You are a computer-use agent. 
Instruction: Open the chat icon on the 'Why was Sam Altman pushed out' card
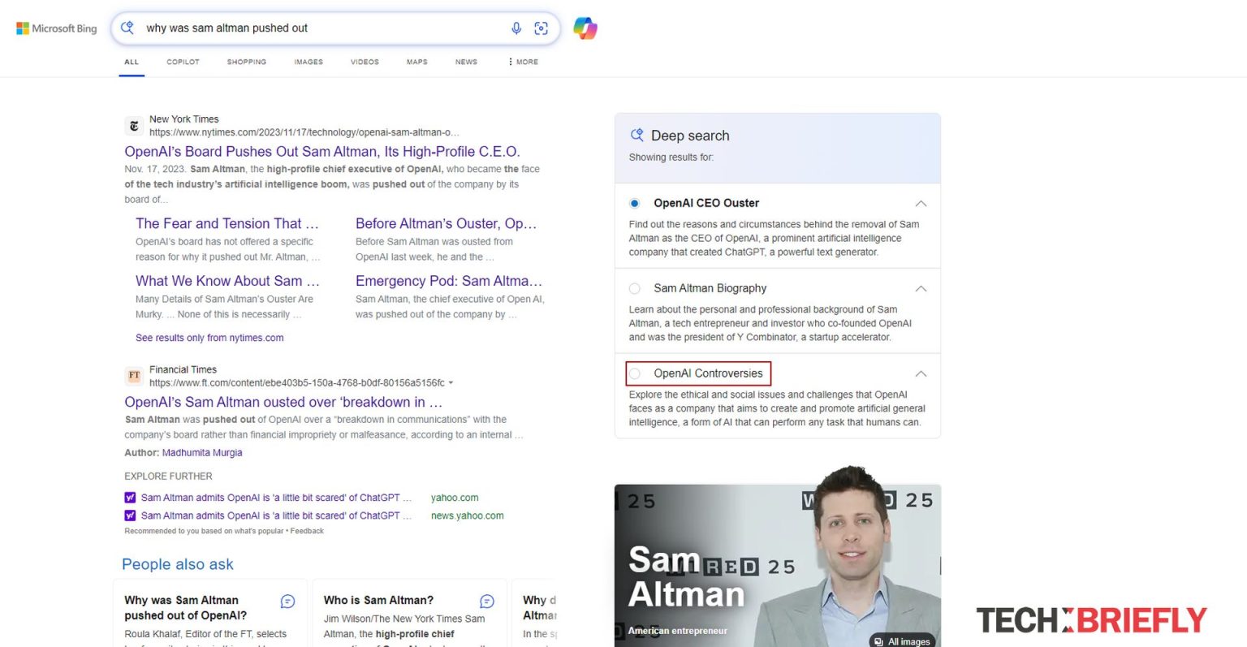pyautogui.click(x=287, y=602)
